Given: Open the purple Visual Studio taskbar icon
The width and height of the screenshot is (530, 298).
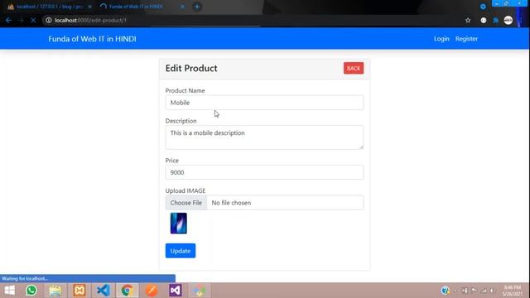Looking at the screenshot, I should tap(176, 291).
